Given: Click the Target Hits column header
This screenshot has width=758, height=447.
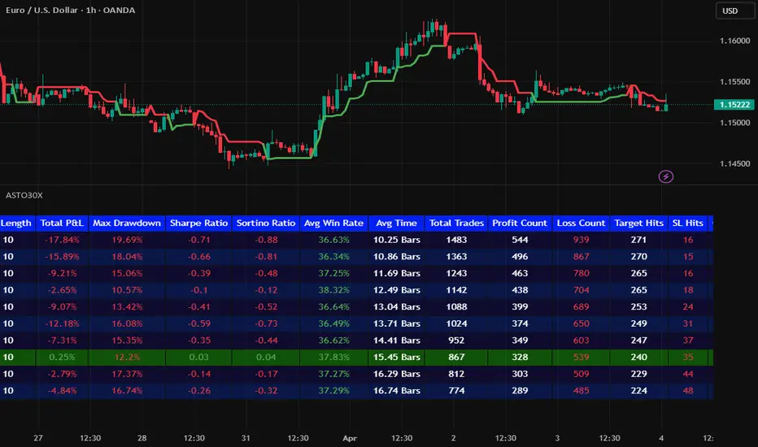Looking at the screenshot, I should 638,223.
